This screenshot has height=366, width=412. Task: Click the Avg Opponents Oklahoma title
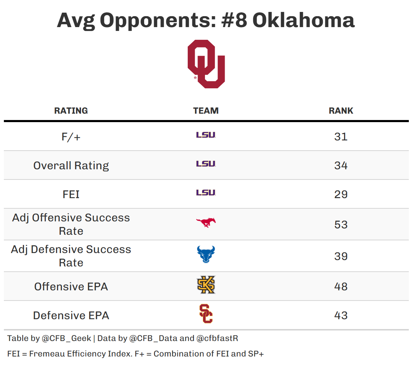pos(206,20)
